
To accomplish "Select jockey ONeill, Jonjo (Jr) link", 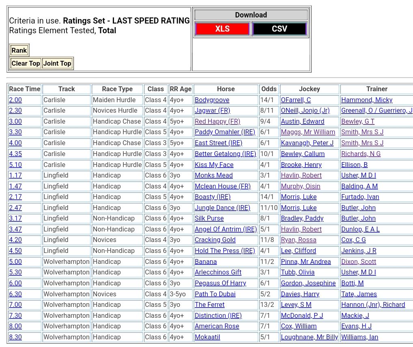I will (305, 111).
